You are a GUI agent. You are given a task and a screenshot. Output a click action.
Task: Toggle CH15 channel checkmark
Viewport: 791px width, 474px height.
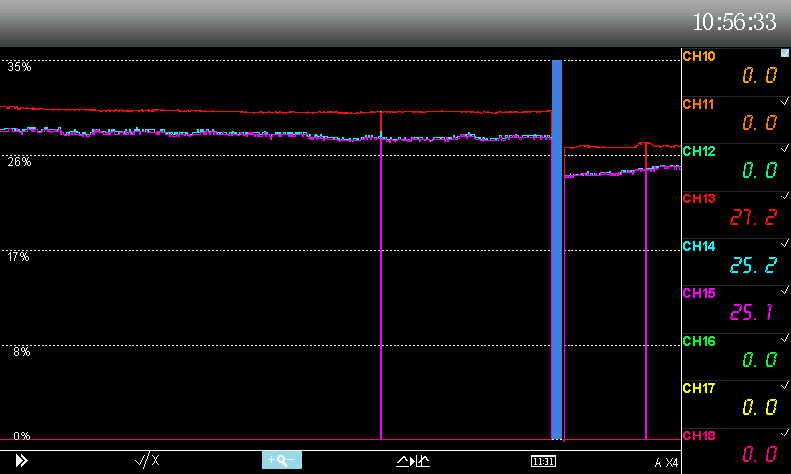point(785,290)
